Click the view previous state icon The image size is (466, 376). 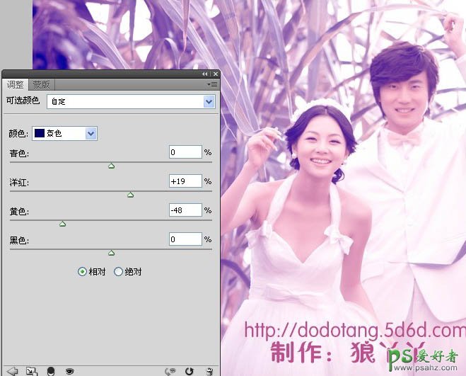point(170,370)
